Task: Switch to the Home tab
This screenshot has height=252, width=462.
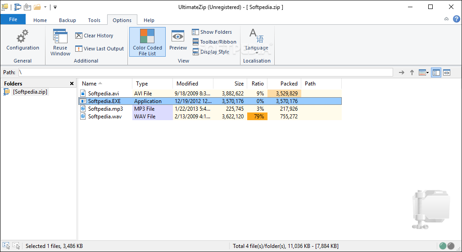Action: [x=40, y=20]
